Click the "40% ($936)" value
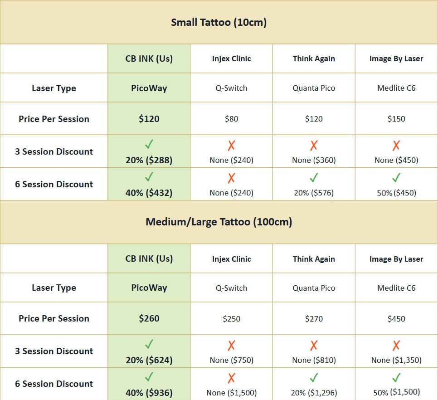Screen dimensions: 438x400 149,393
